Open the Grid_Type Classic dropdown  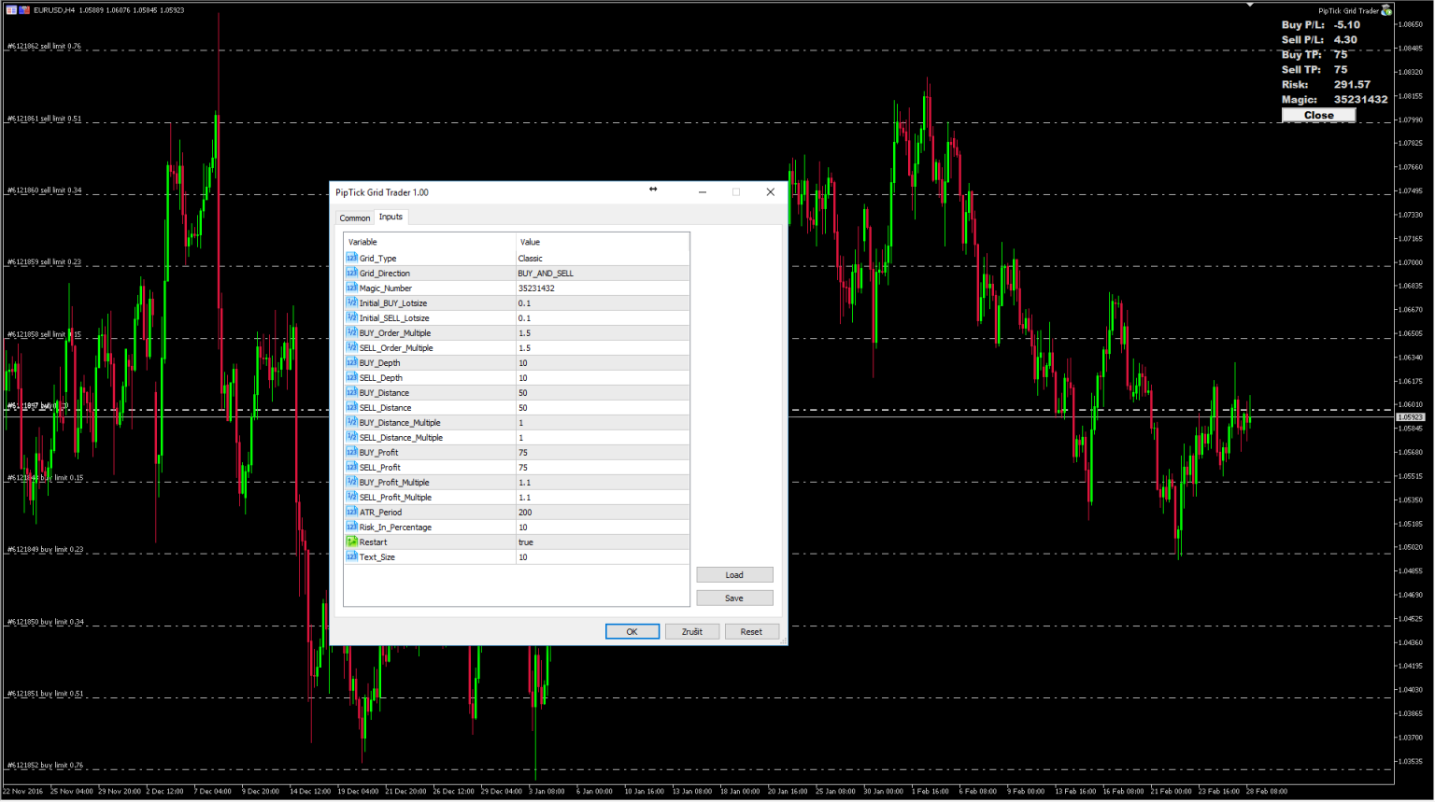[x=603, y=258]
